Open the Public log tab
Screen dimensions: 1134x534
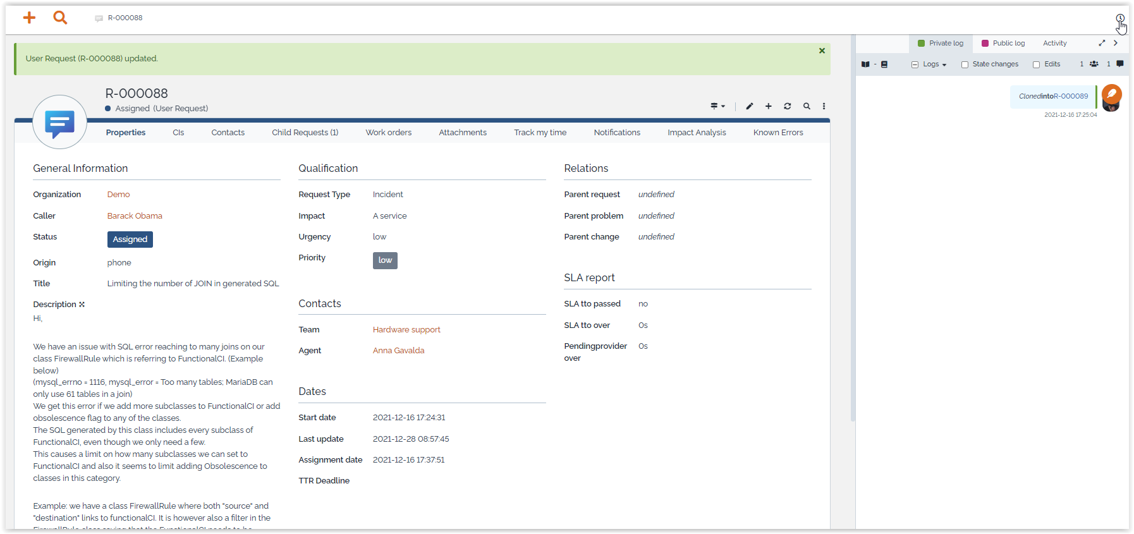point(1003,43)
